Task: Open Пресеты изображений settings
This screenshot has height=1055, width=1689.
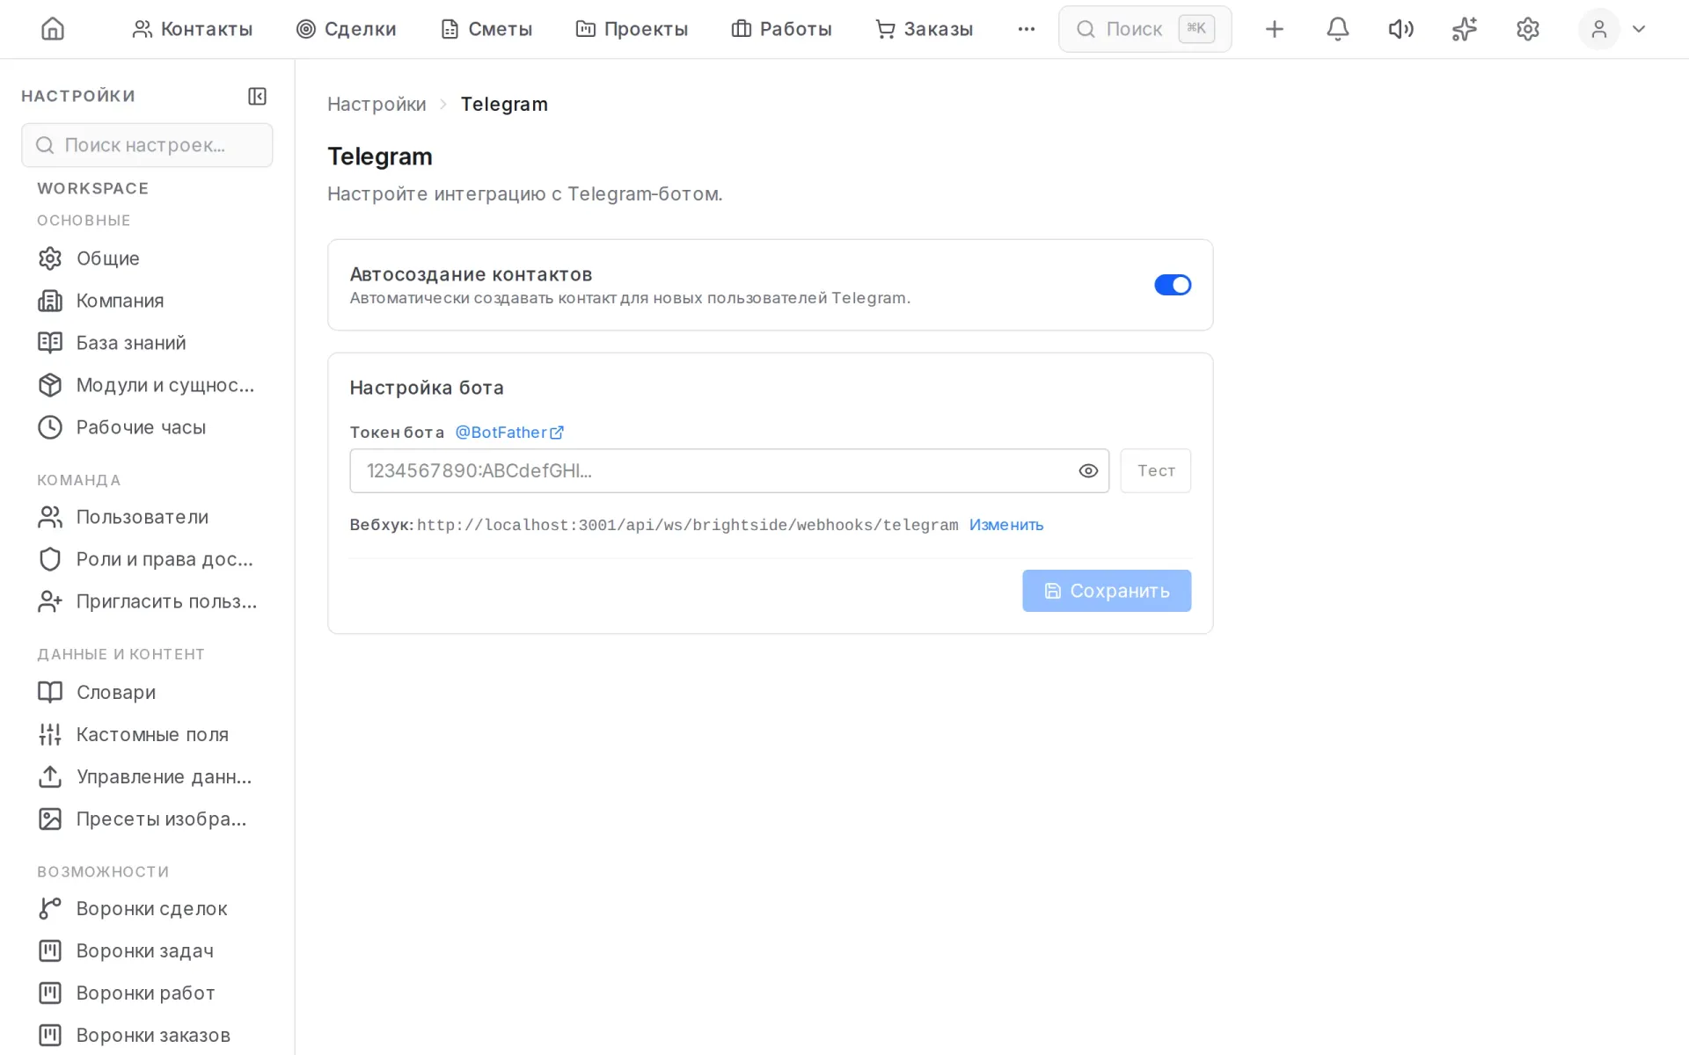Action: tap(147, 819)
